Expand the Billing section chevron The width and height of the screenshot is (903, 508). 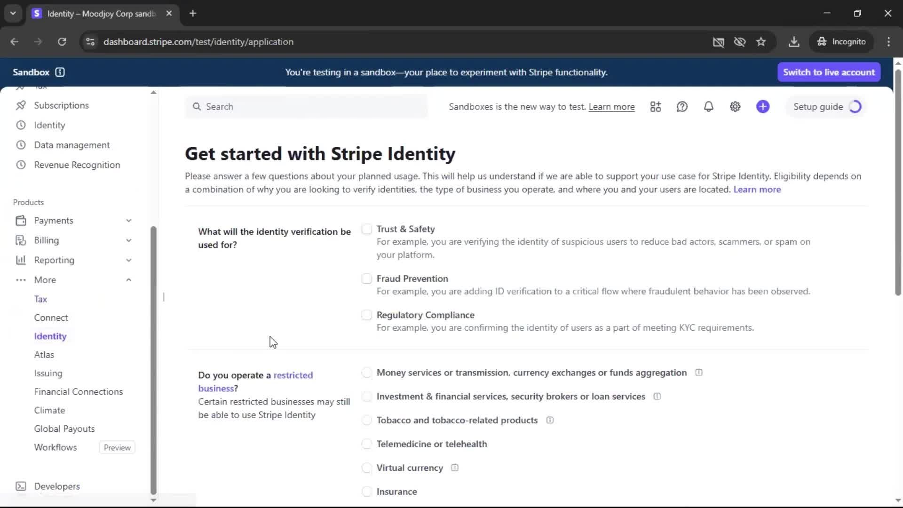pos(128,240)
